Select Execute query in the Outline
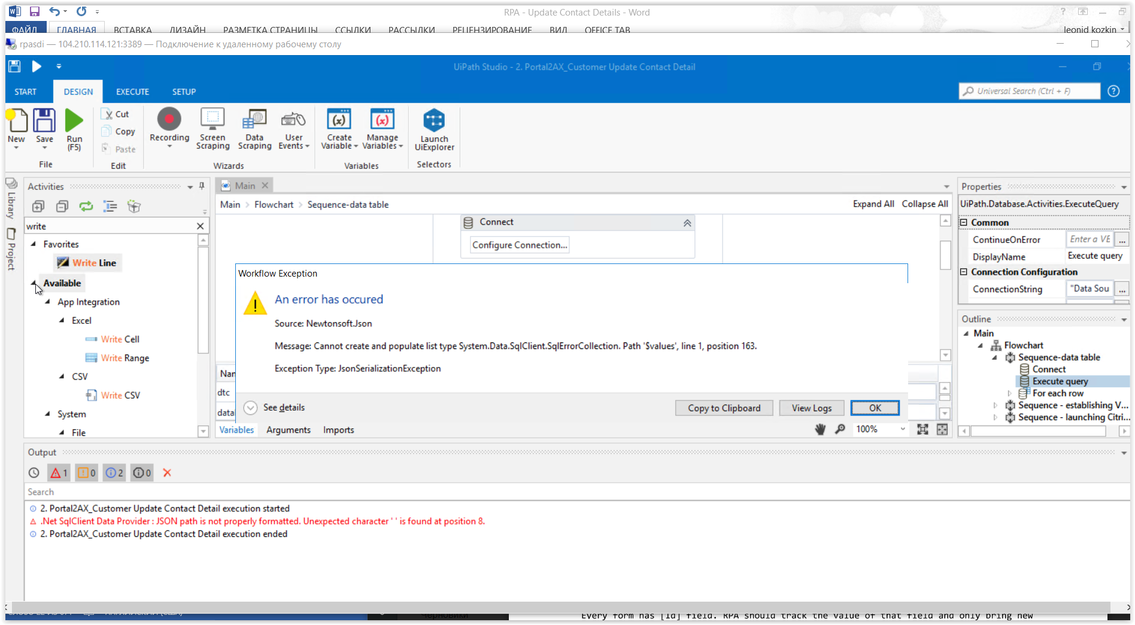1135x625 pixels. pyautogui.click(x=1060, y=381)
